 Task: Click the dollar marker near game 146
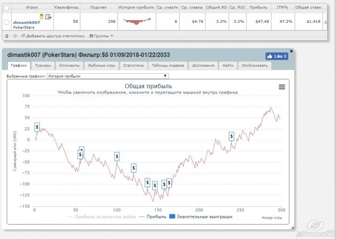[155, 186]
